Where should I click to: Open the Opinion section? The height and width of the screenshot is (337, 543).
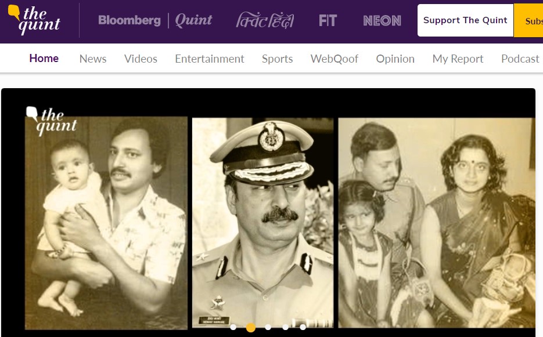(x=395, y=59)
